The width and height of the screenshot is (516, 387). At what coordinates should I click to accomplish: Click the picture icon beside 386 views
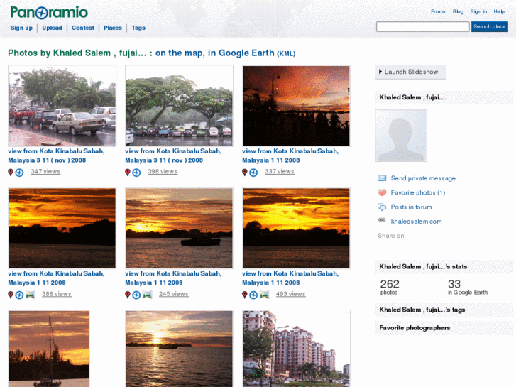pyautogui.click(x=31, y=295)
